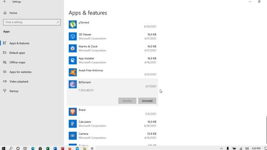Click the Apps for websites sidebar icon

[x=5, y=72]
